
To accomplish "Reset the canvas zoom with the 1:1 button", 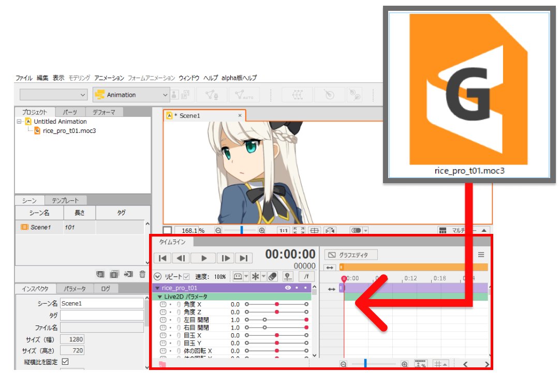I will [284, 231].
